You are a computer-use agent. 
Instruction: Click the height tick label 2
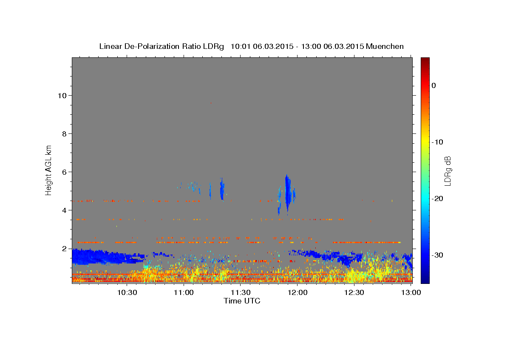coord(64,248)
